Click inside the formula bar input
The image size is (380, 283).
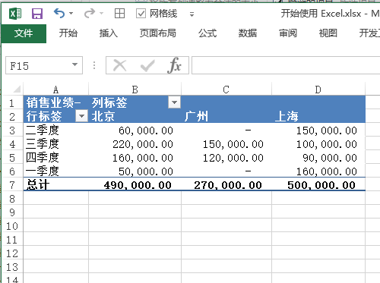pyautogui.click(x=286, y=65)
